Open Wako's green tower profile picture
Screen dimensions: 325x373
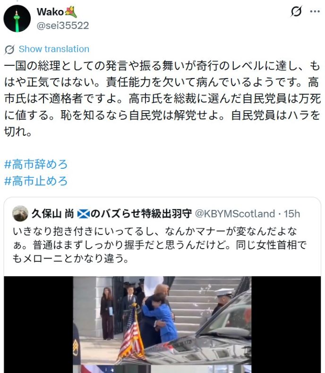17,18
